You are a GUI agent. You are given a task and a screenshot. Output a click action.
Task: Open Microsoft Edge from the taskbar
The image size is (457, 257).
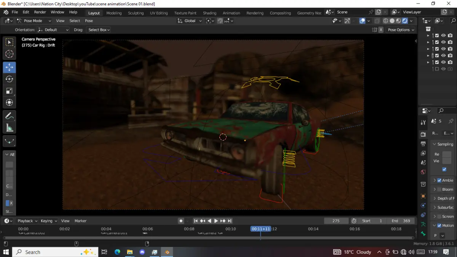click(x=117, y=252)
